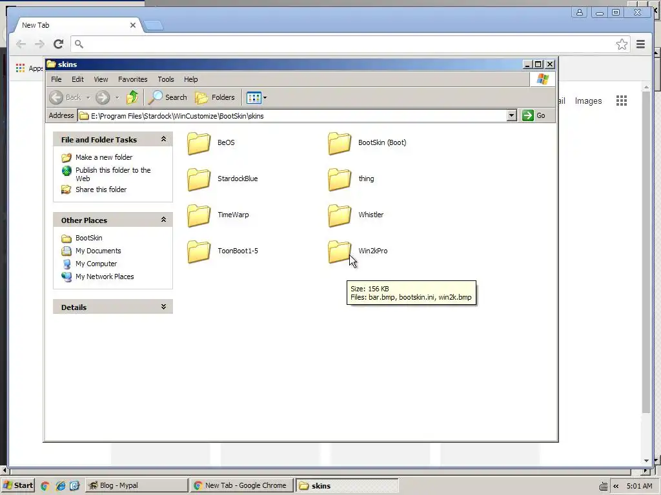Click the Explorer Forward arrow button
Screen dimensions: 661x495
103,98
